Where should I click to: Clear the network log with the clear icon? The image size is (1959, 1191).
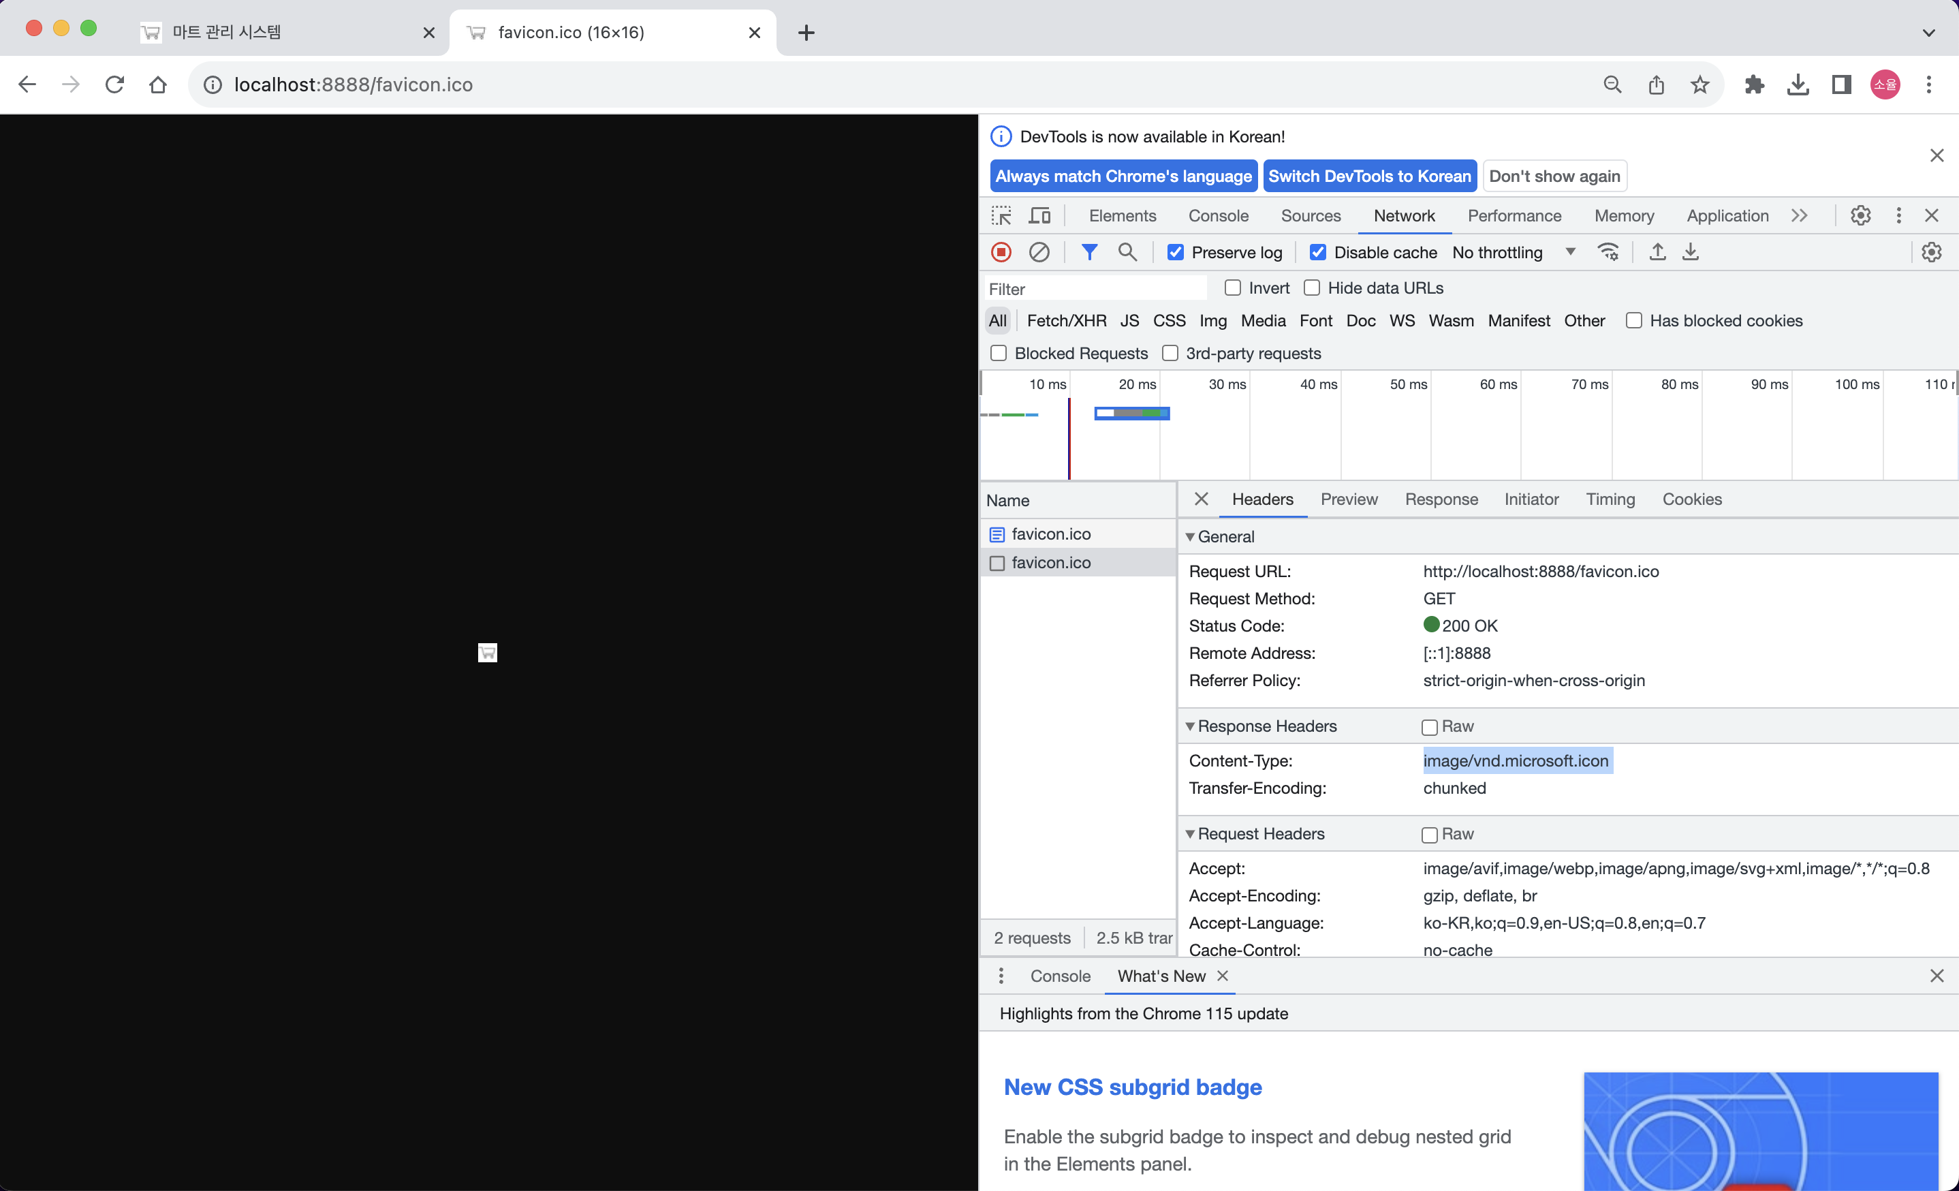pos(1039,252)
